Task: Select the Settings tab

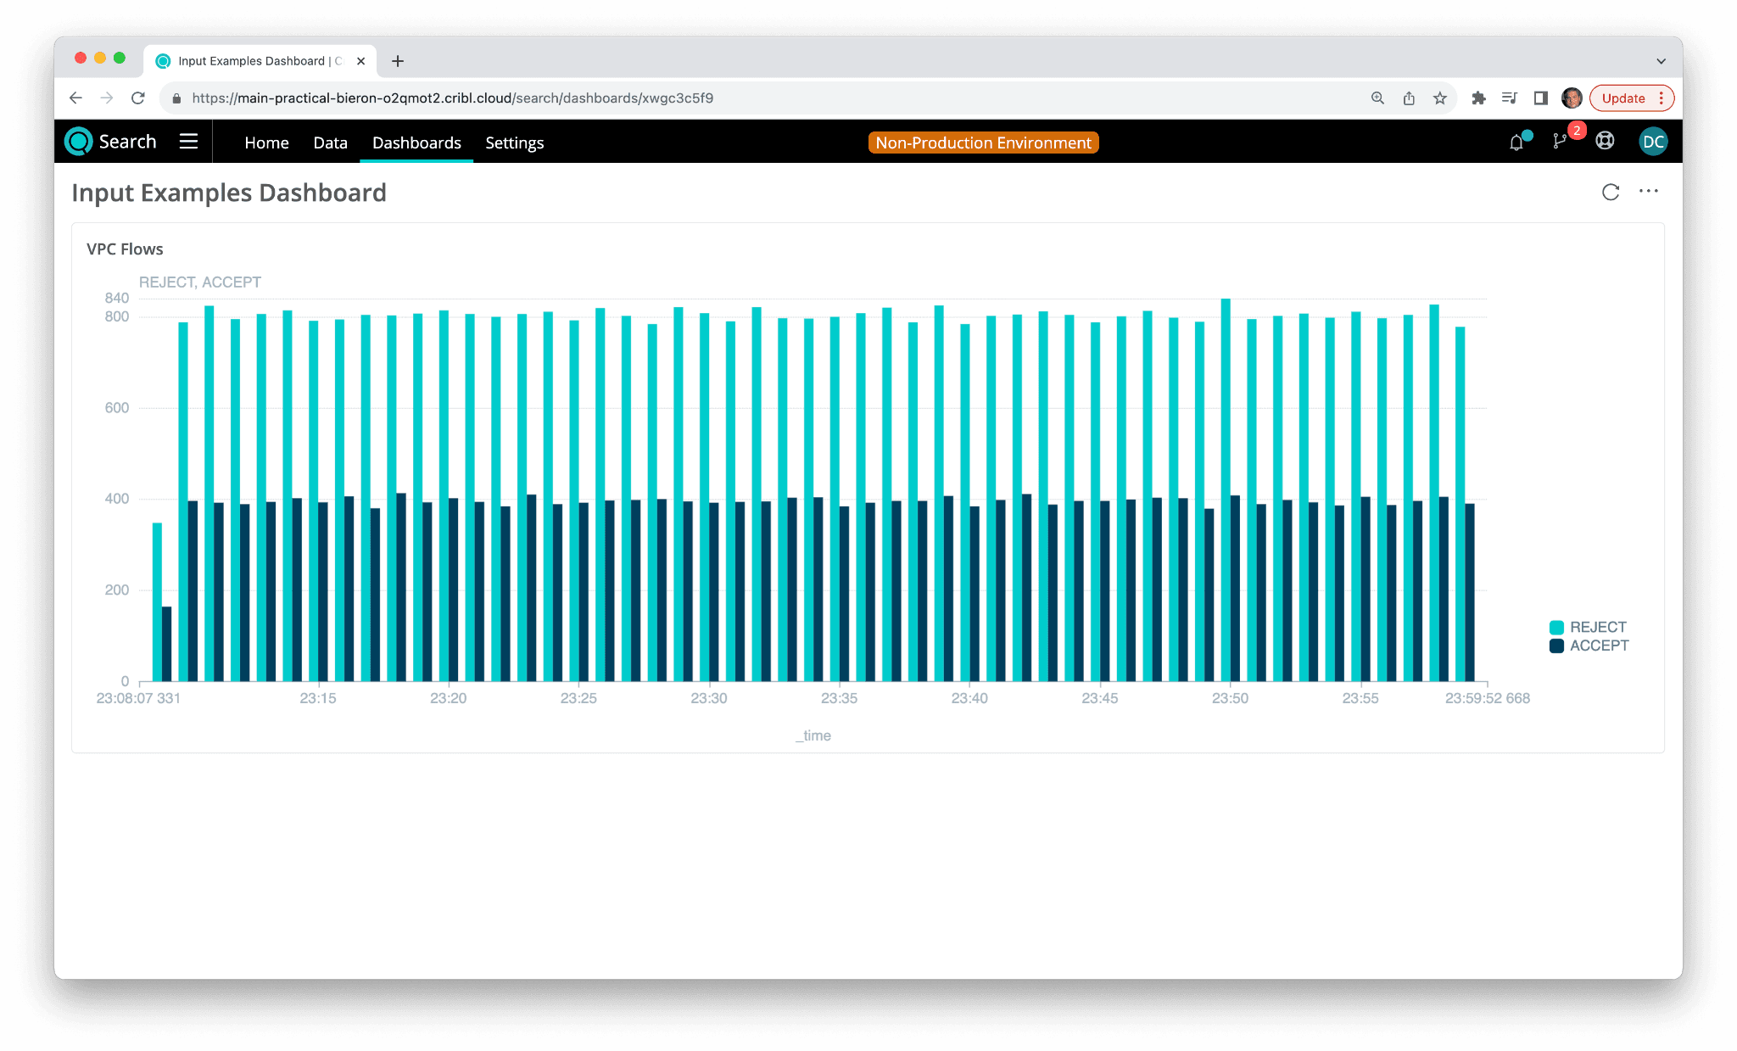Action: (514, 143)
